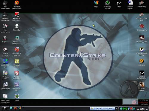Select the Kaspersky Antivirus desktop icon
The height and width of the screenshot is (111, 149).
[17, 17]
